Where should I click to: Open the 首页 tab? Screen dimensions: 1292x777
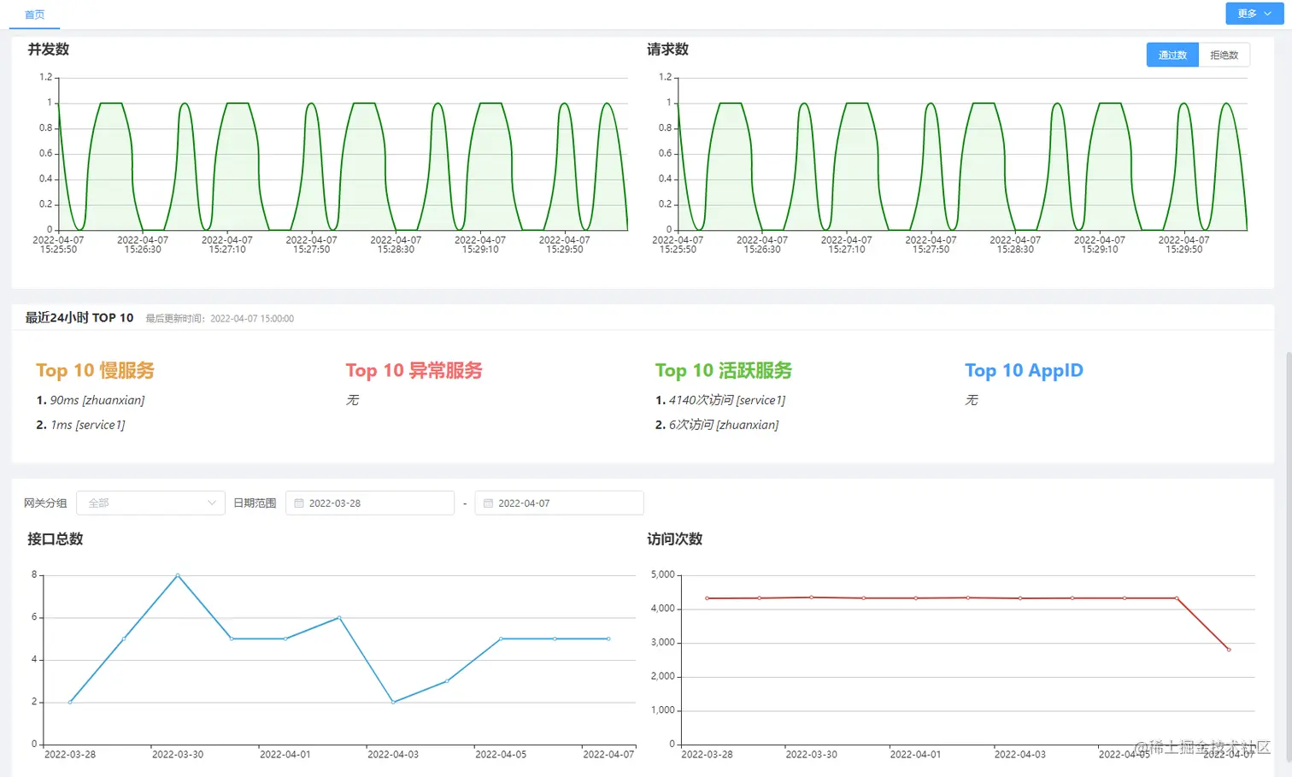tap(34, 15)
